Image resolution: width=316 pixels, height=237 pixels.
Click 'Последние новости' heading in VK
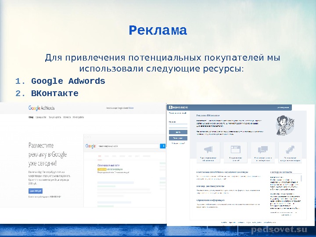281,172
